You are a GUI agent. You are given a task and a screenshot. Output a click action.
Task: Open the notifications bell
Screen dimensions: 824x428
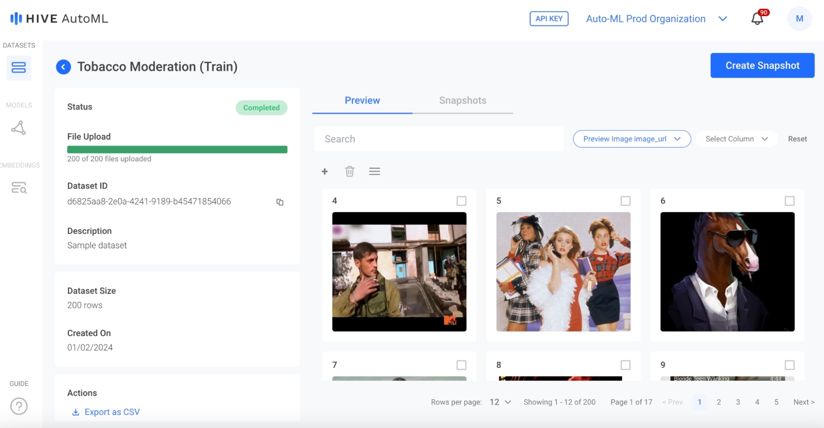tap(757, 19)
